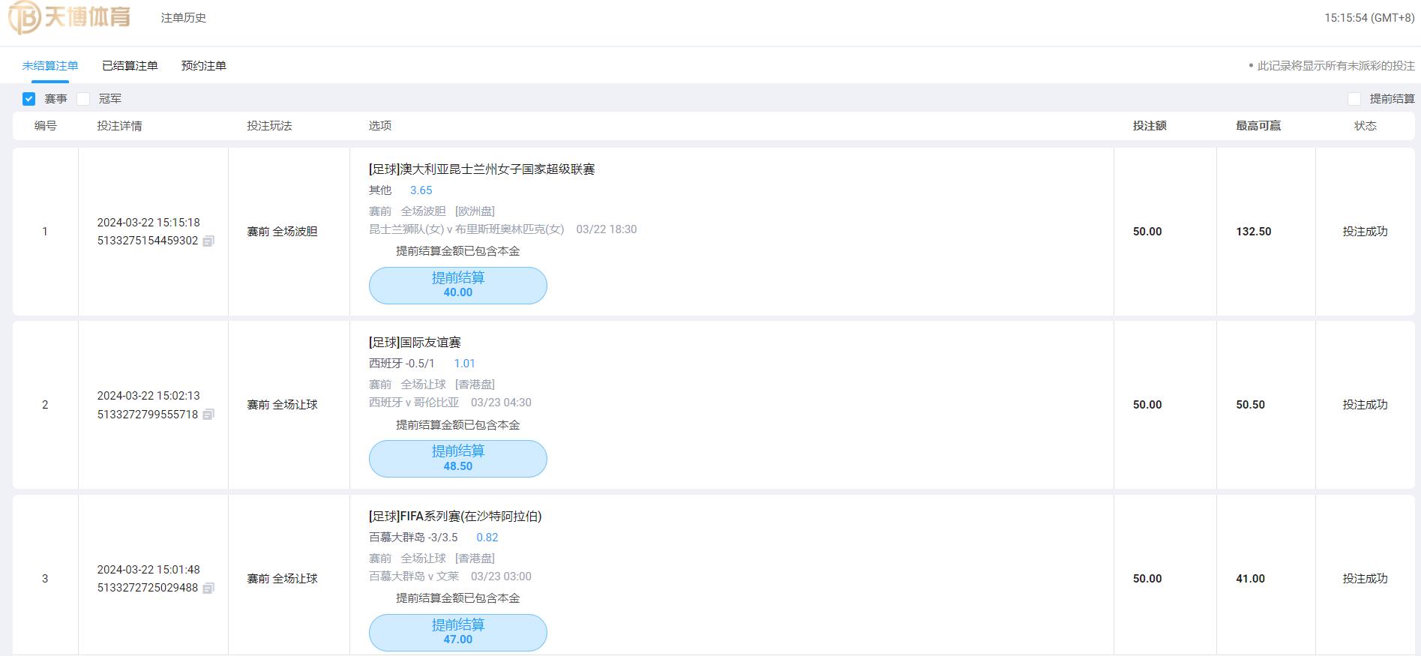Click match 百慕大群岛 v 文莱

[x=414, y=577]
